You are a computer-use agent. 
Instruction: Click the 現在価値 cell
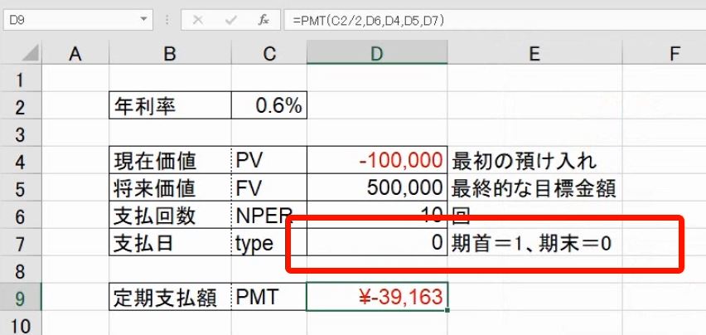(170, 161)
